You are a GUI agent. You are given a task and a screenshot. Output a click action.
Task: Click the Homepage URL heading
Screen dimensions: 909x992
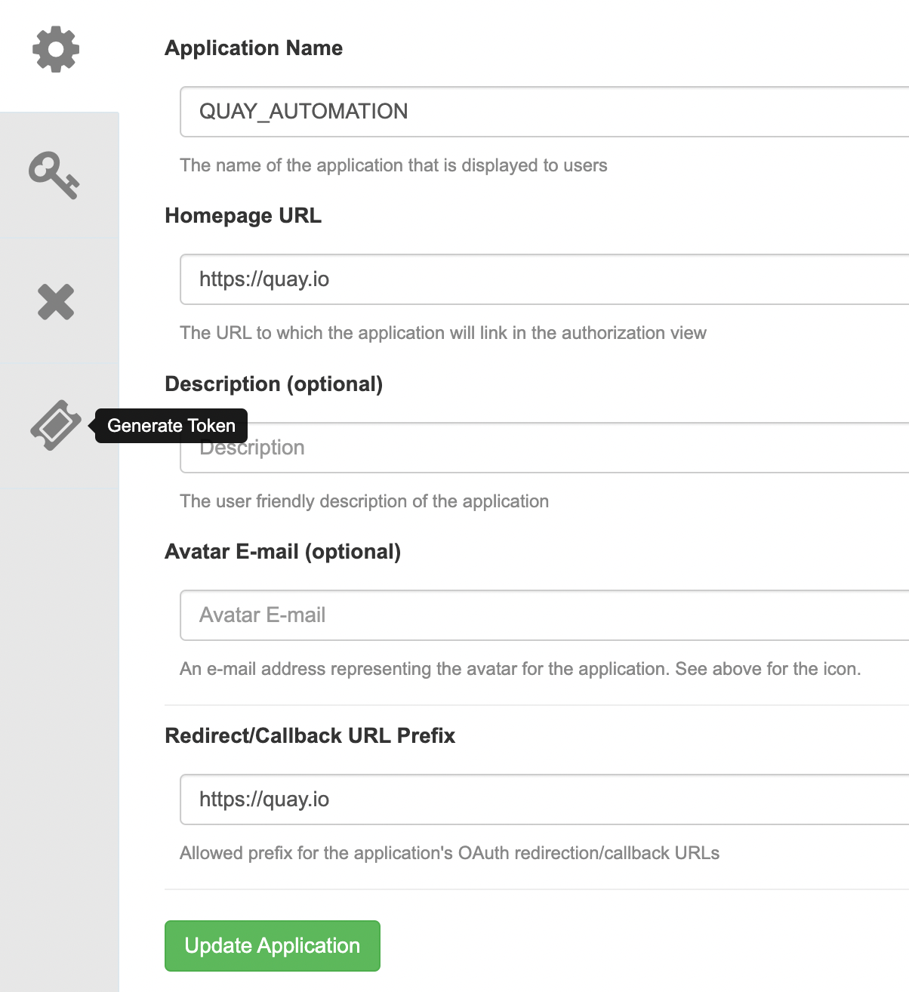tap(243, 216)
